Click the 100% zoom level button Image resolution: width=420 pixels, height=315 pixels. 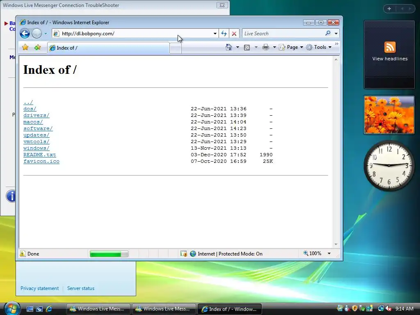312,253
